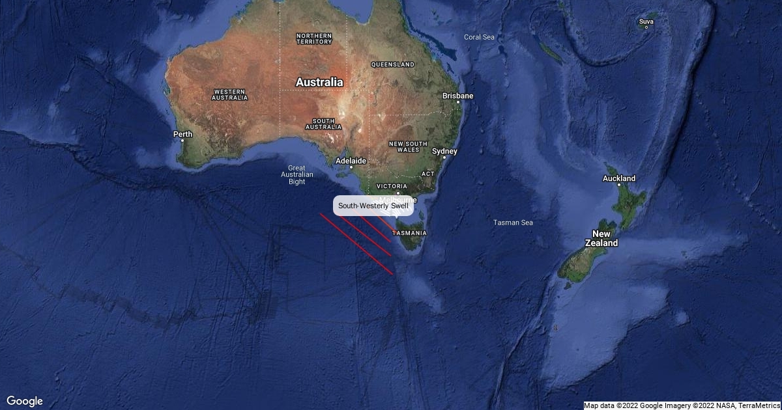
Task: Click the Adelaide city marker dot
Action: (x=351, y=167)
